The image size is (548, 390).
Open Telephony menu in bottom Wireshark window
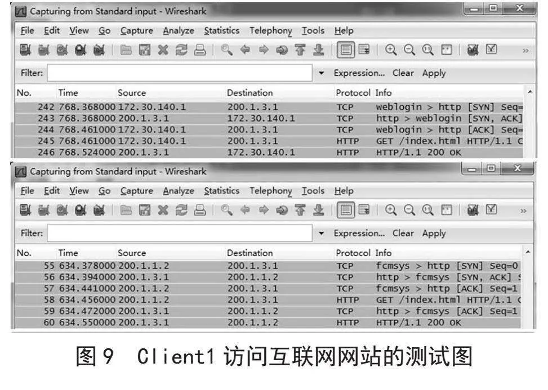(x=270, y=191)
